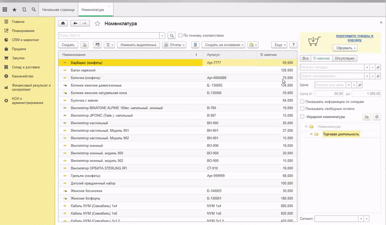Open the Отчеты dropdown
Viewport: 386px width, 225px height.
[175, 45]
